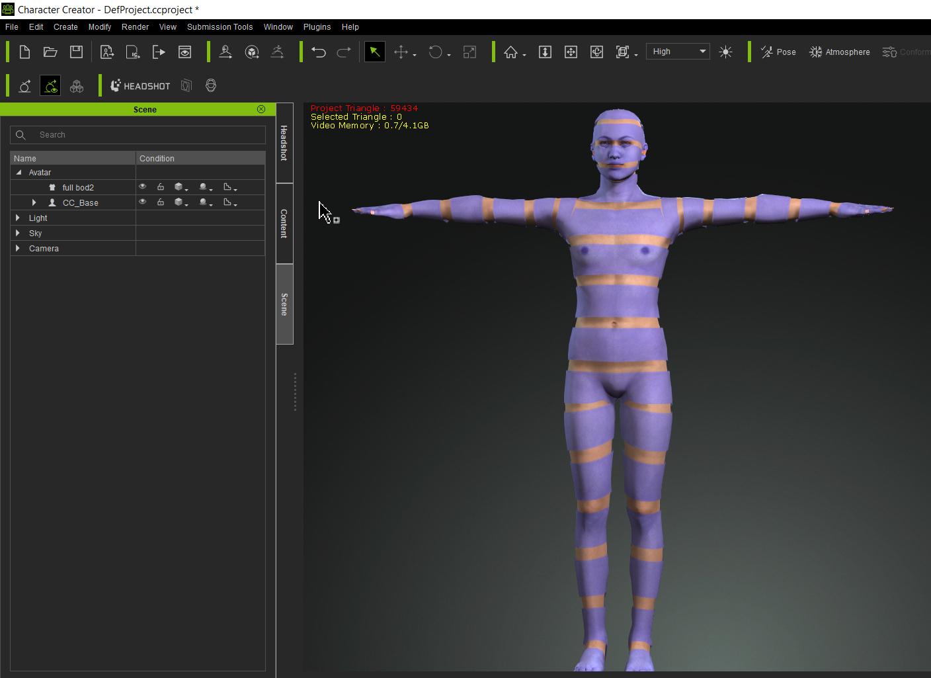Create a new project with the blank page icon
This screenshot has width=931, height=678.
[x=24, y=52]
